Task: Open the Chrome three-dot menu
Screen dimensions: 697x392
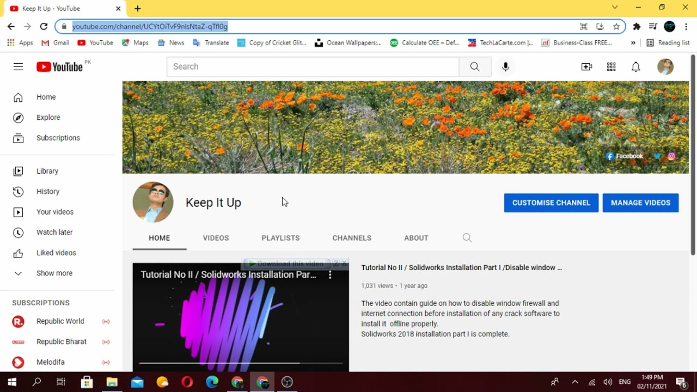Action: click(686, 26)
